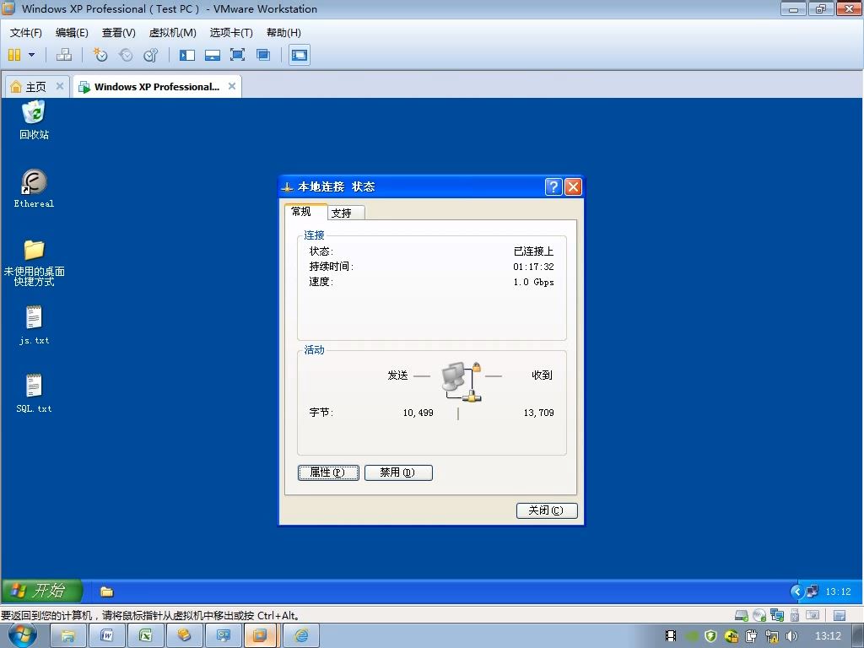Open the 查看(V) menu
864x648 pixels.
(118, 33)
